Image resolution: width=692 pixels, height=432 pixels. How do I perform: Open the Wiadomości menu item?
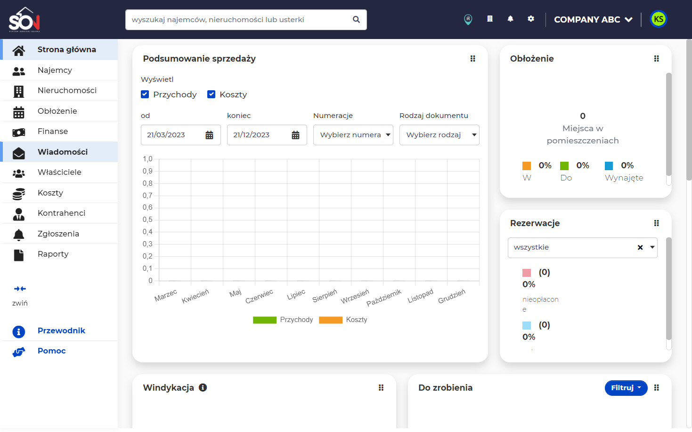click(x=60, y=152)
